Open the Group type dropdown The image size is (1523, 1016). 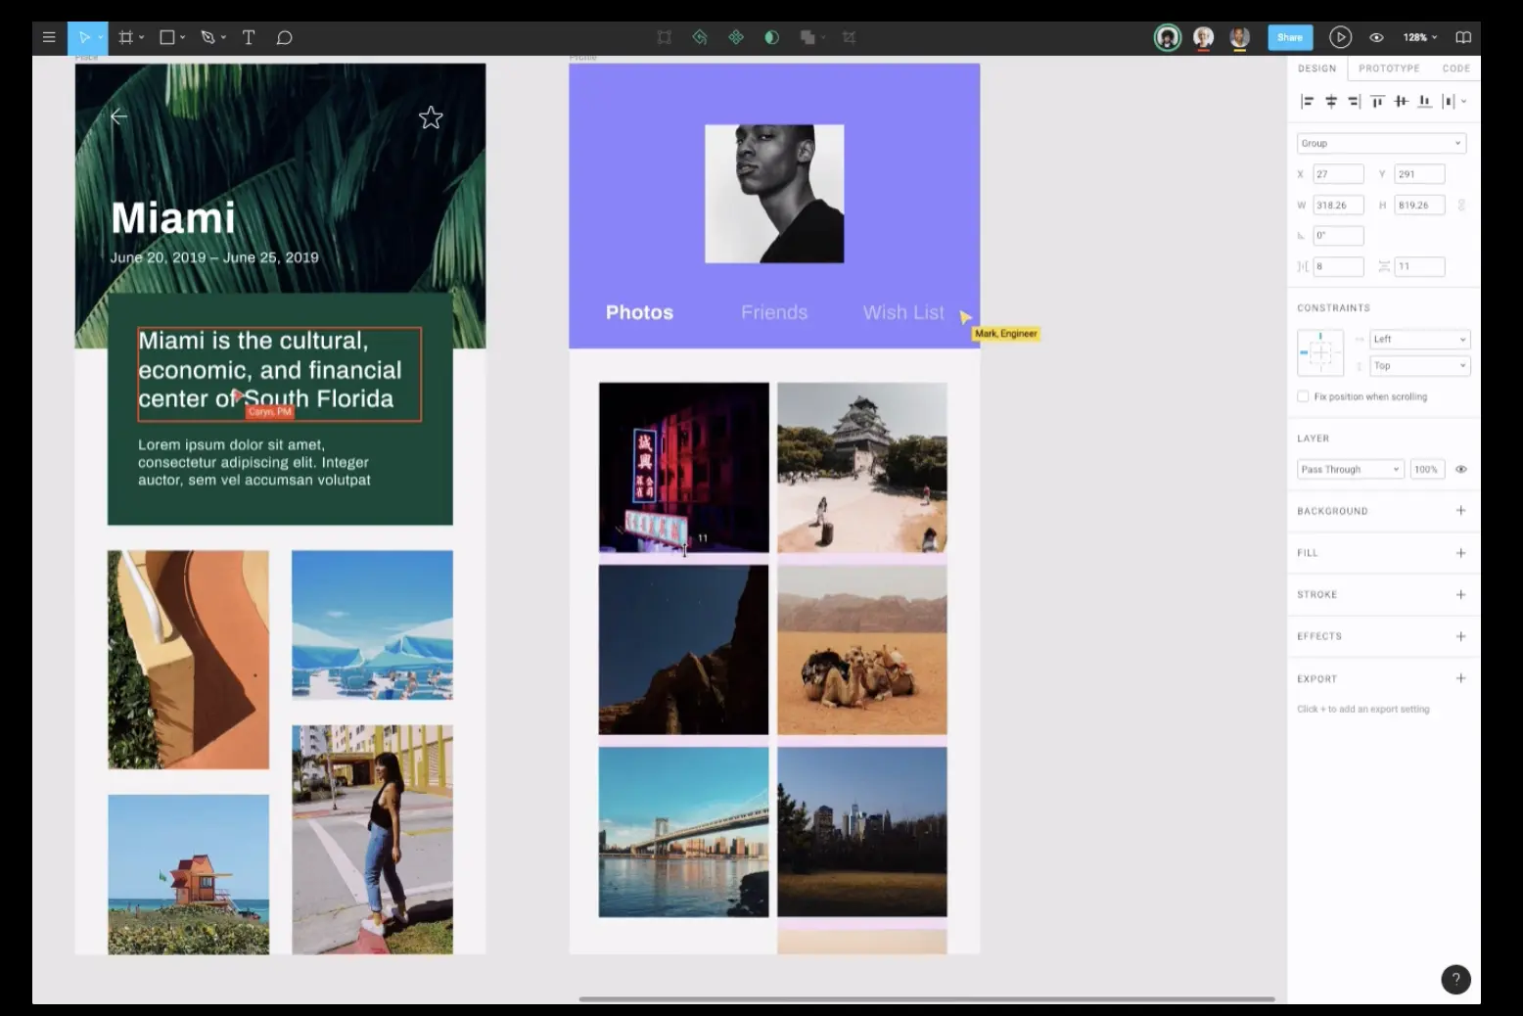1382,144
